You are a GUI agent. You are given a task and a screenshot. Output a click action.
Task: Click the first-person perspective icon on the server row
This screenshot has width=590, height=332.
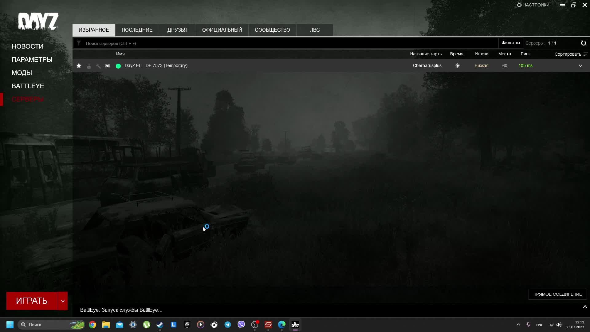[x=108, y=65]
